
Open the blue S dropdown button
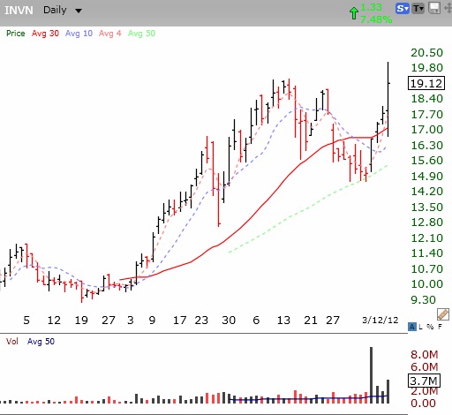pos(403,9)
